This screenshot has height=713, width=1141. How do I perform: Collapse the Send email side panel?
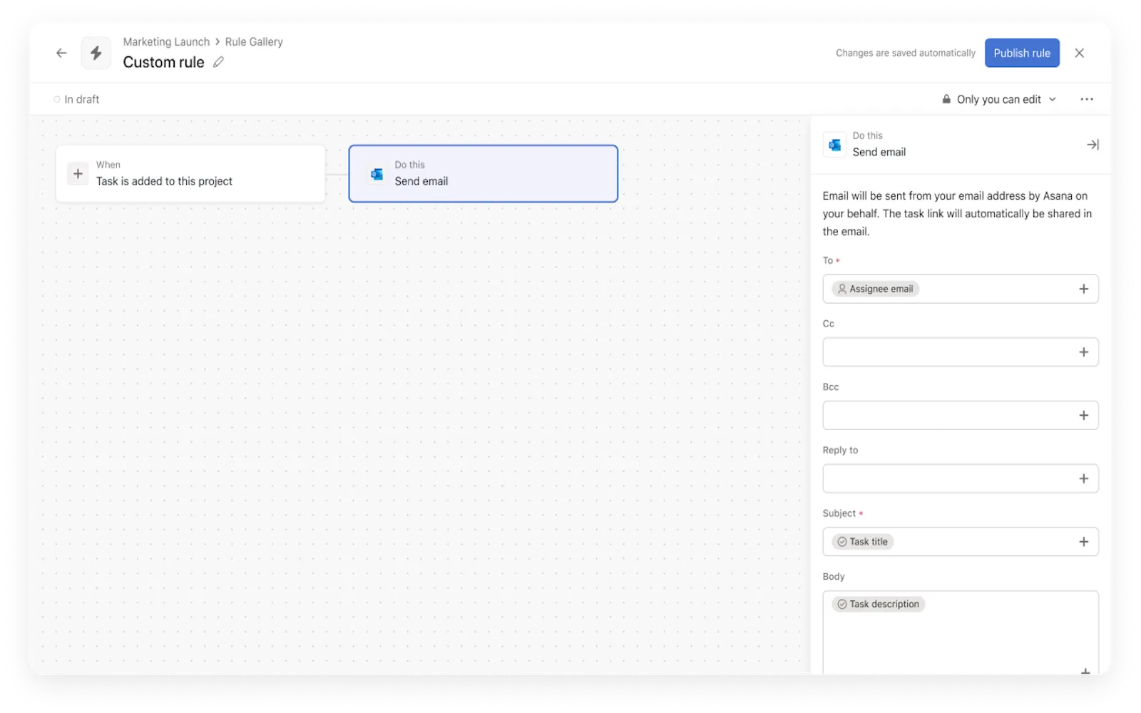coord(1092,145)
